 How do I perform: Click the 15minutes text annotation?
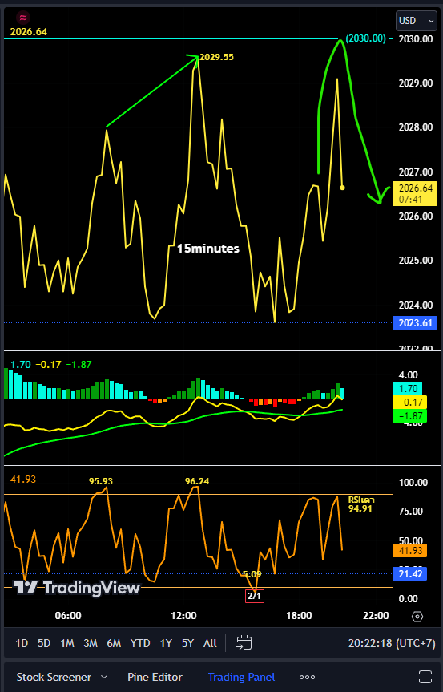click(208, 249)
